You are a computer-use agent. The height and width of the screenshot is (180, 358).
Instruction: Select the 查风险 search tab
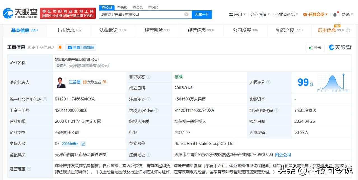(153, 8)
